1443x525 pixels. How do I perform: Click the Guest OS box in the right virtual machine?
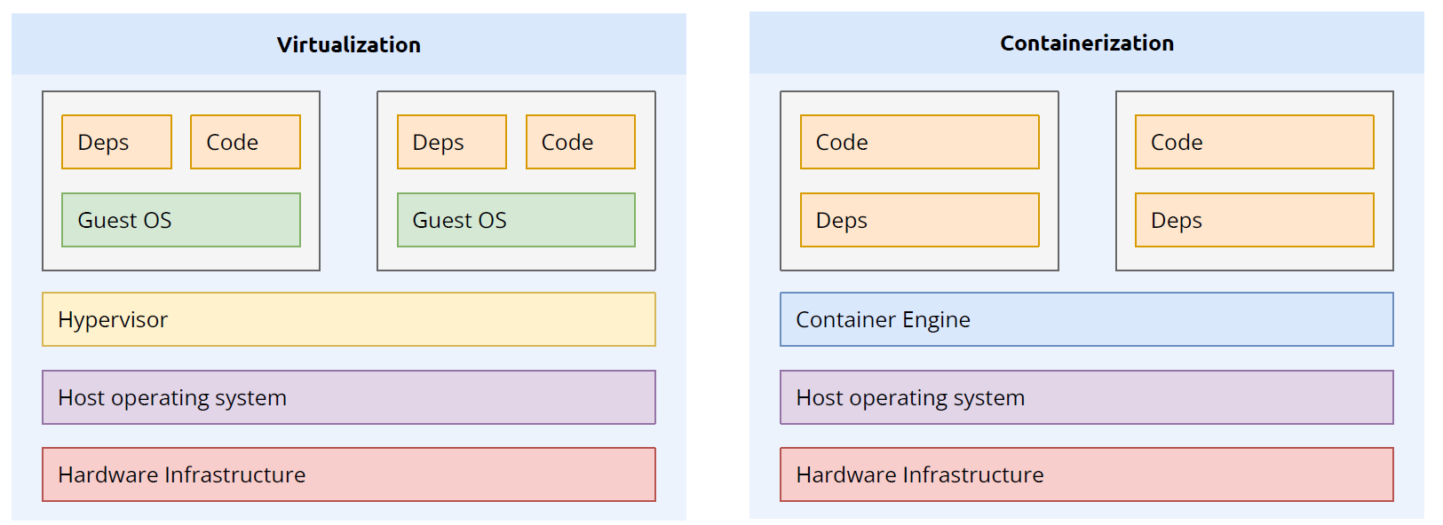pos(516,220)
